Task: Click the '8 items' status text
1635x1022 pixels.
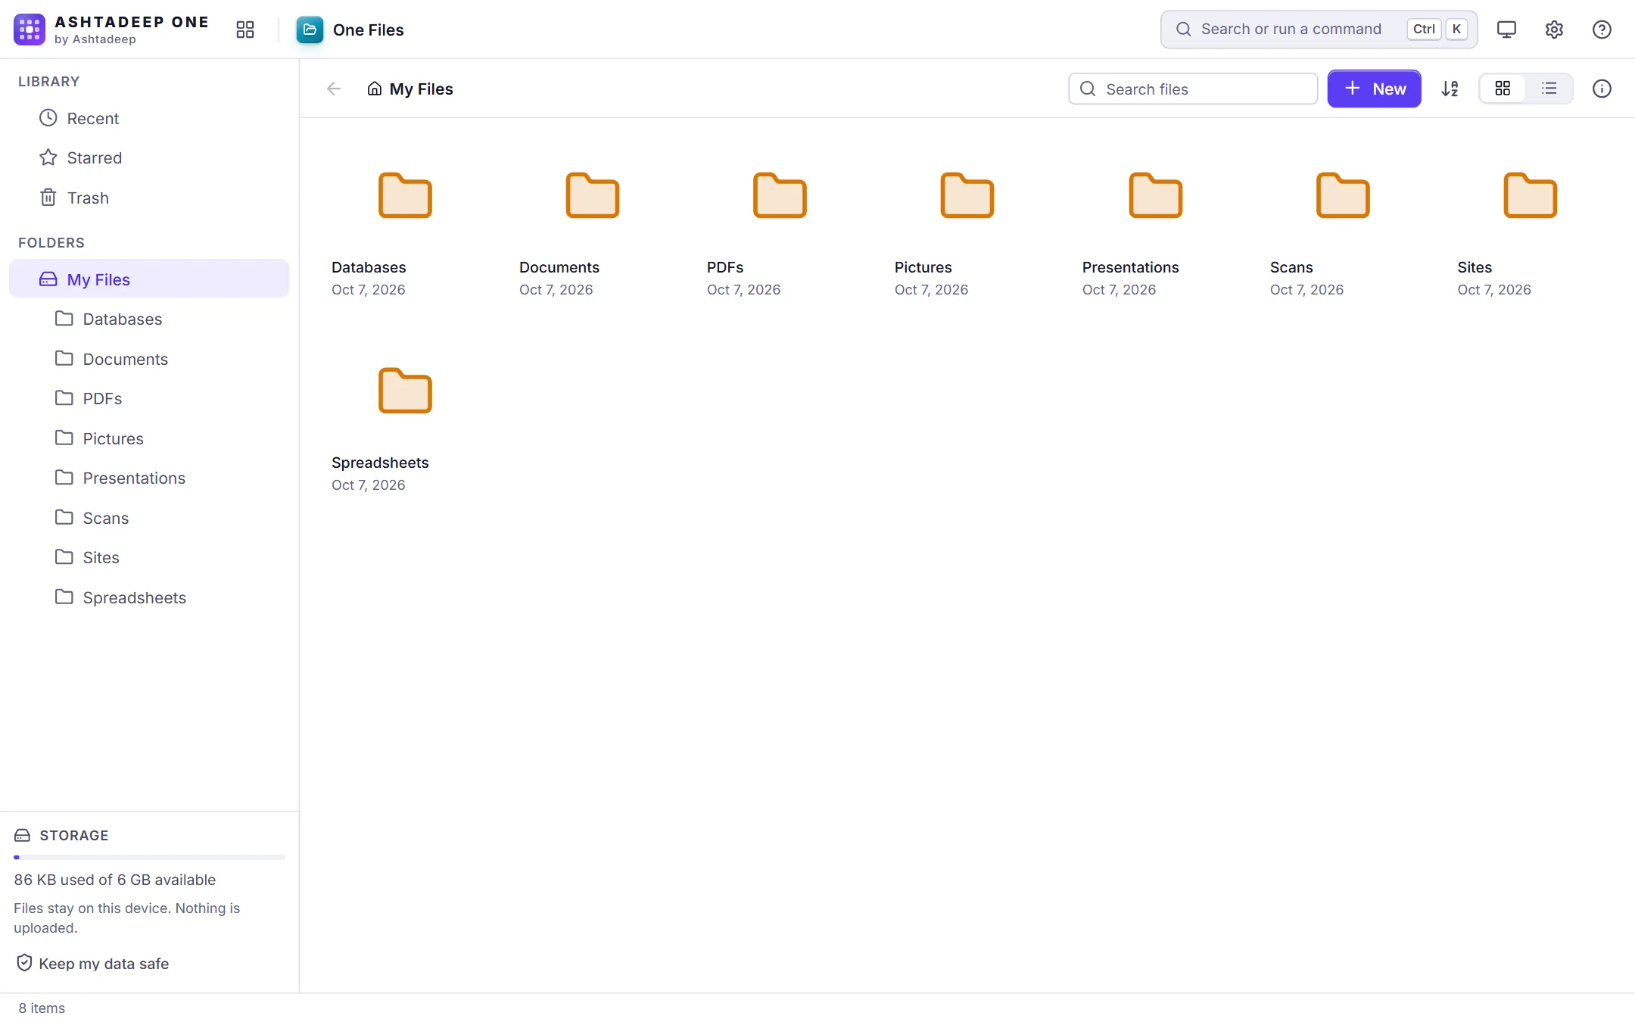Action: pos(42,1008)
